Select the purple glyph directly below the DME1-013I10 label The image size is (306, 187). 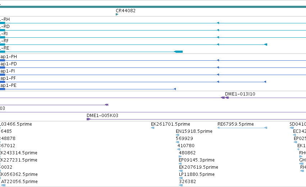pyautogui.click(x=227, y=98)
